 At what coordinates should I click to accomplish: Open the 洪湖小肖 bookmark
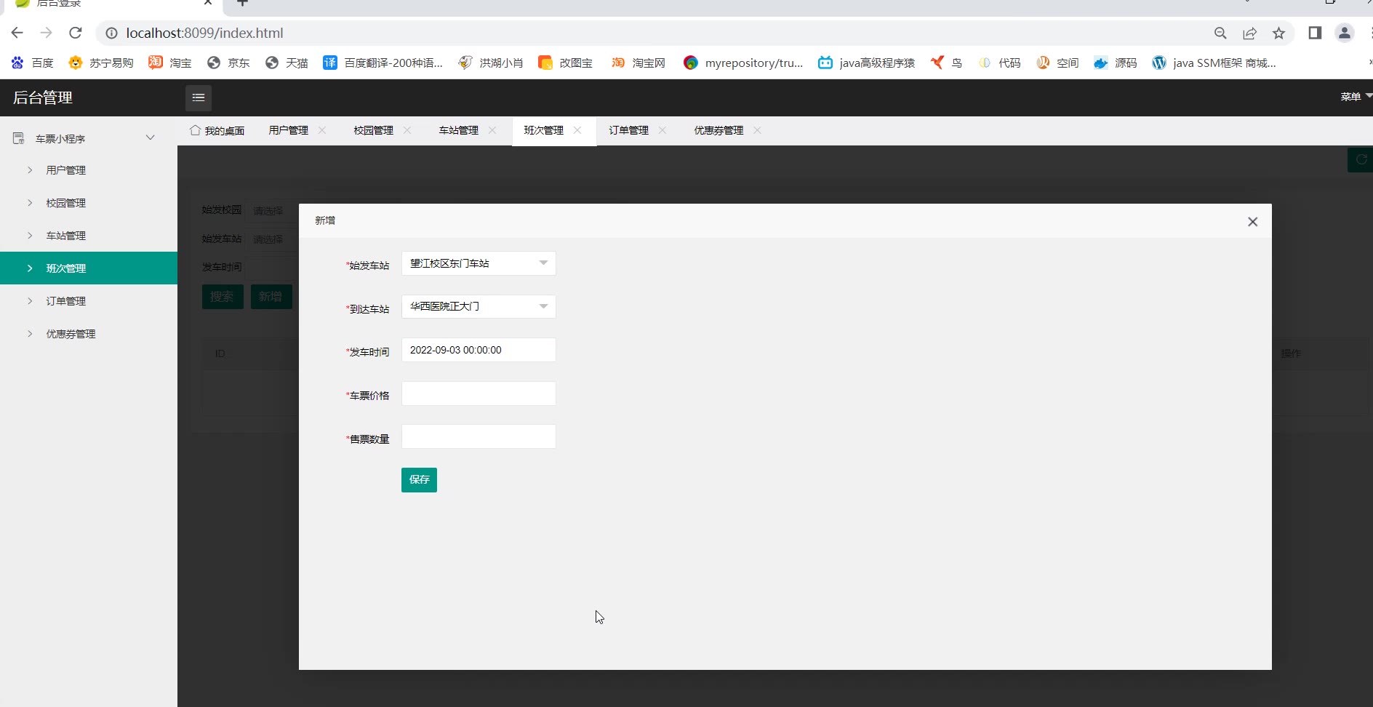coord(491,63)
